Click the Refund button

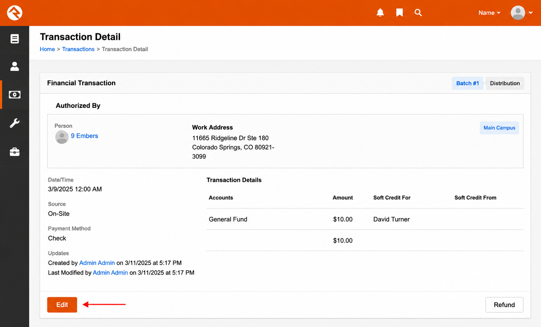[x=504, y=305]
